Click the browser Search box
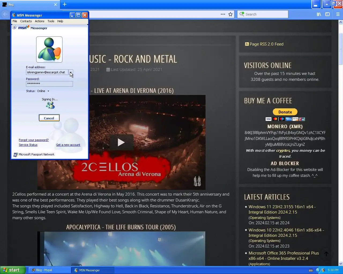The width and height of the screenshot is (343, 274). click(263, 14)
